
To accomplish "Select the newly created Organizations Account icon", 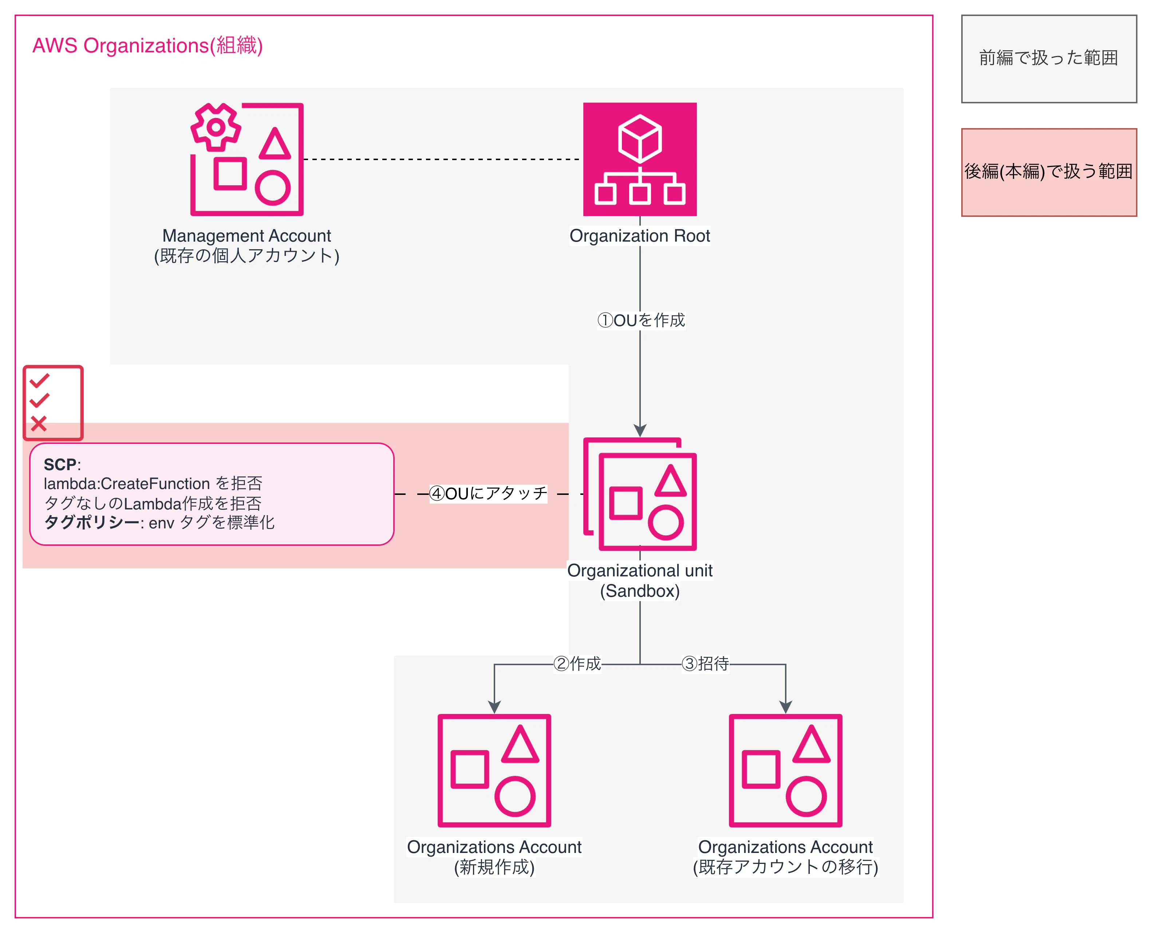I will (494, 770).
